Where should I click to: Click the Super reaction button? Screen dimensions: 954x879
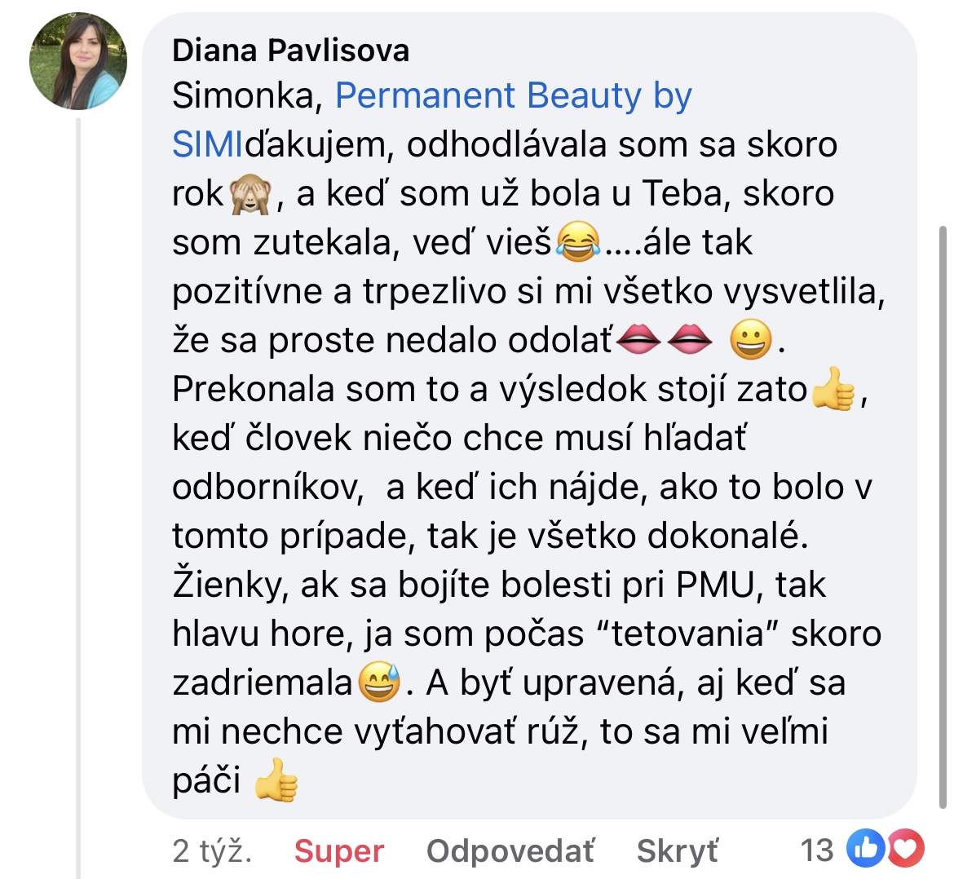click(339, 850)
